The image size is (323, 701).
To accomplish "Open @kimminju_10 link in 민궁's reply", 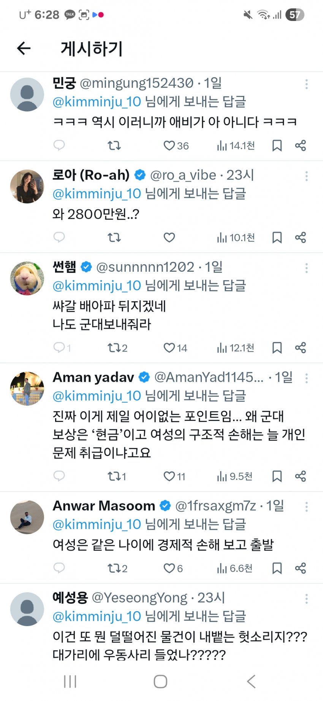I will point(97,102).
